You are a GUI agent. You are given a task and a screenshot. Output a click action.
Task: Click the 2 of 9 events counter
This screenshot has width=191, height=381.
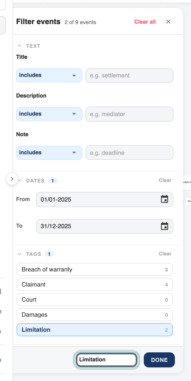(x=80, y=22)
